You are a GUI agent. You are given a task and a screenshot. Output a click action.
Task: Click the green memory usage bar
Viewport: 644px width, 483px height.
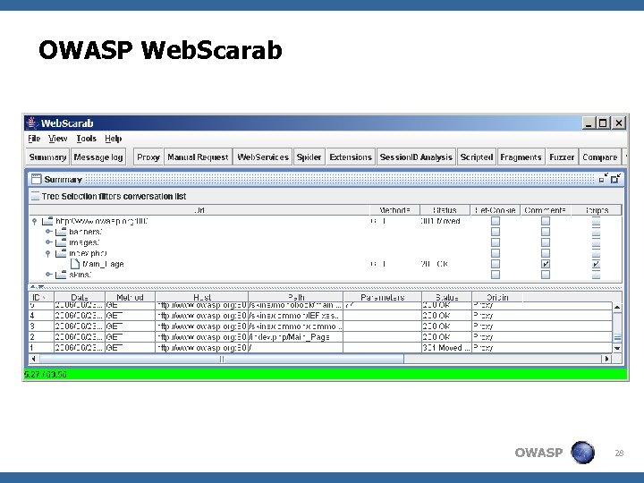(x=326, y=374)
